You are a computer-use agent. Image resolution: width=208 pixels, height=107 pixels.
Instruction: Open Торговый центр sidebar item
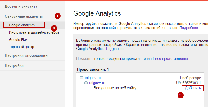(x=22, y=47)
